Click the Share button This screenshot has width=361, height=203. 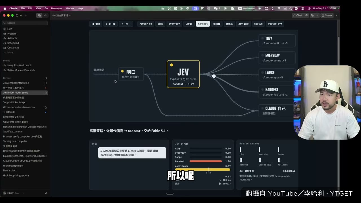tap(327, 16)
